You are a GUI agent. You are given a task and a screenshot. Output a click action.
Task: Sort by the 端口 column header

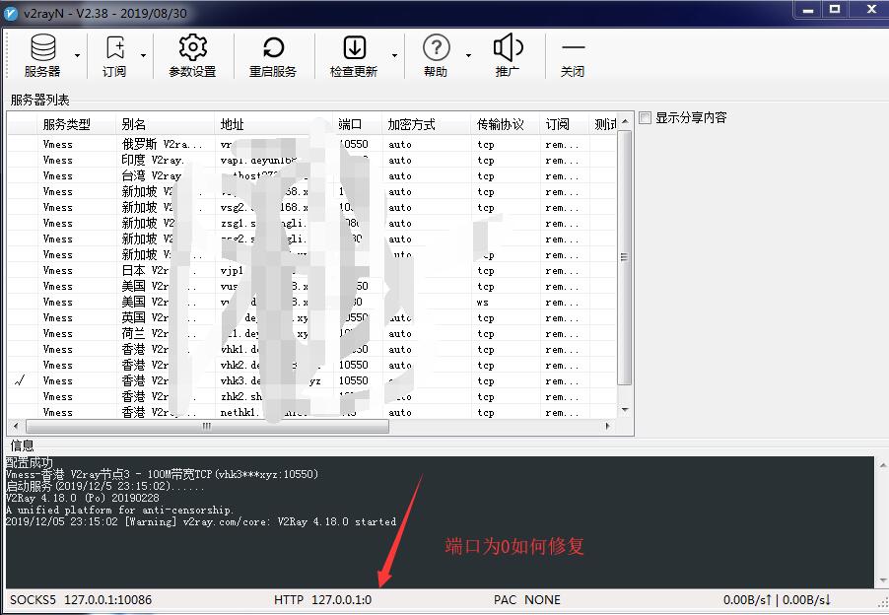pos(358,124)
